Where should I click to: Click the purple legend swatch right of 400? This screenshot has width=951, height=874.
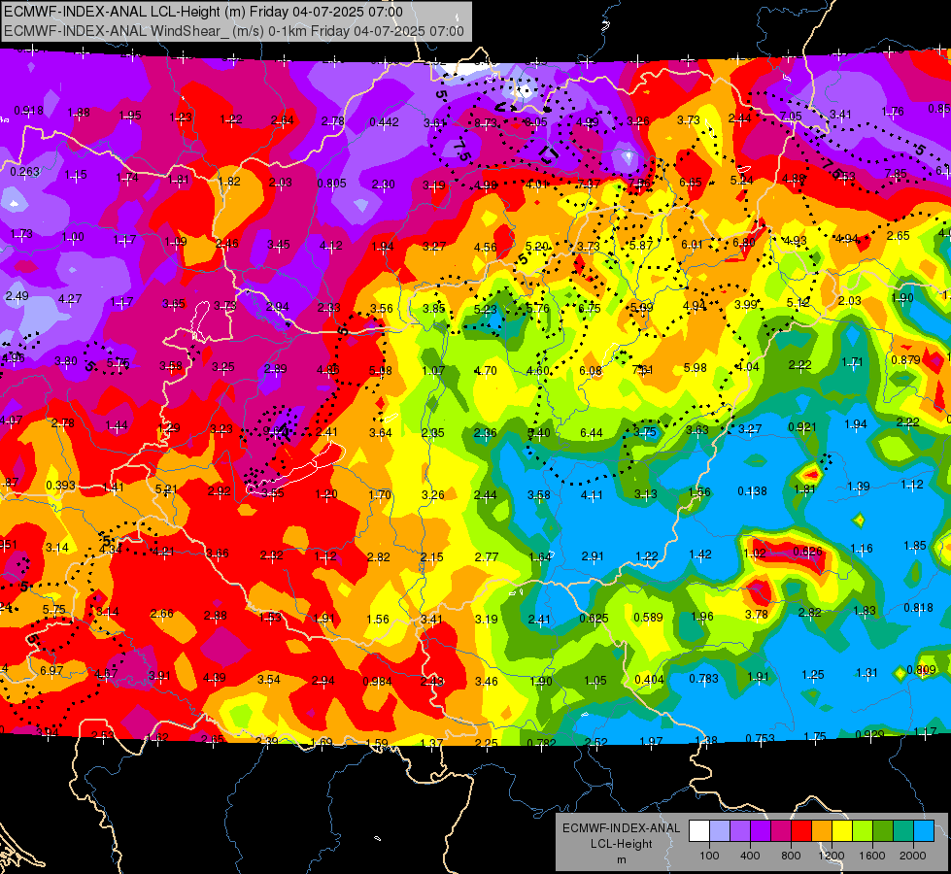tap(761, 831)
